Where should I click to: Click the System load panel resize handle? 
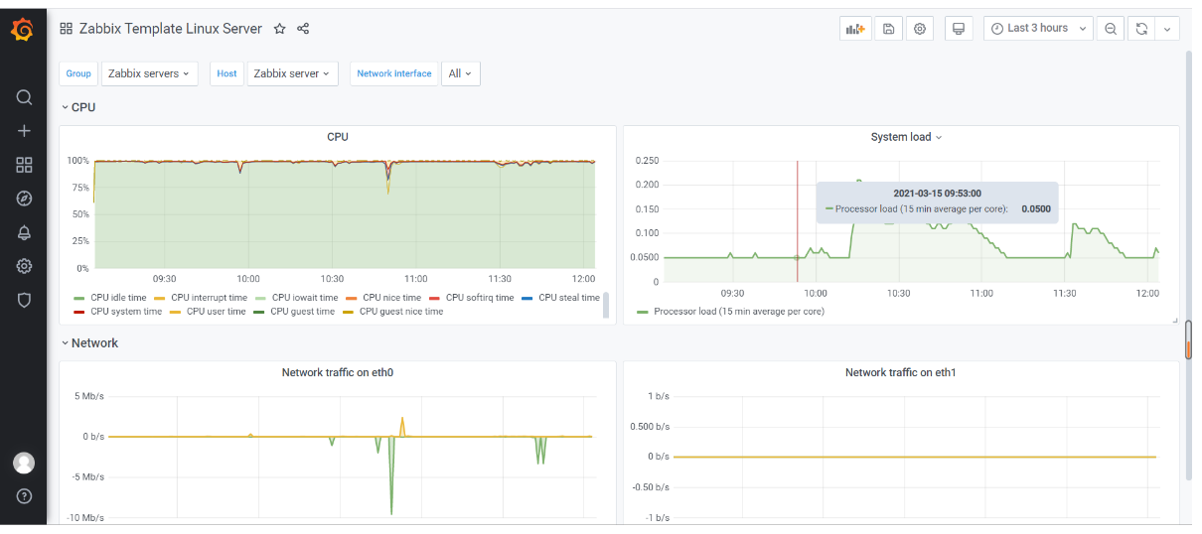tap(1174, 321)
